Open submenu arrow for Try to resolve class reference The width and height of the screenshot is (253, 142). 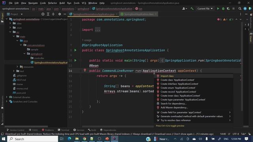click(230, 120)
